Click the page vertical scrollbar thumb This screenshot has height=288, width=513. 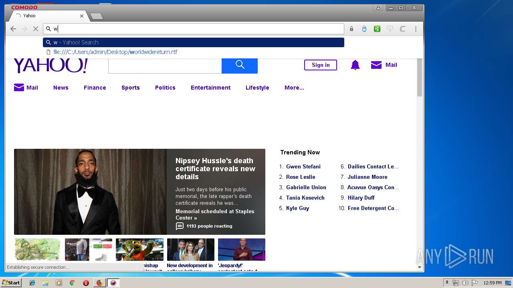(x=420, y=77)
